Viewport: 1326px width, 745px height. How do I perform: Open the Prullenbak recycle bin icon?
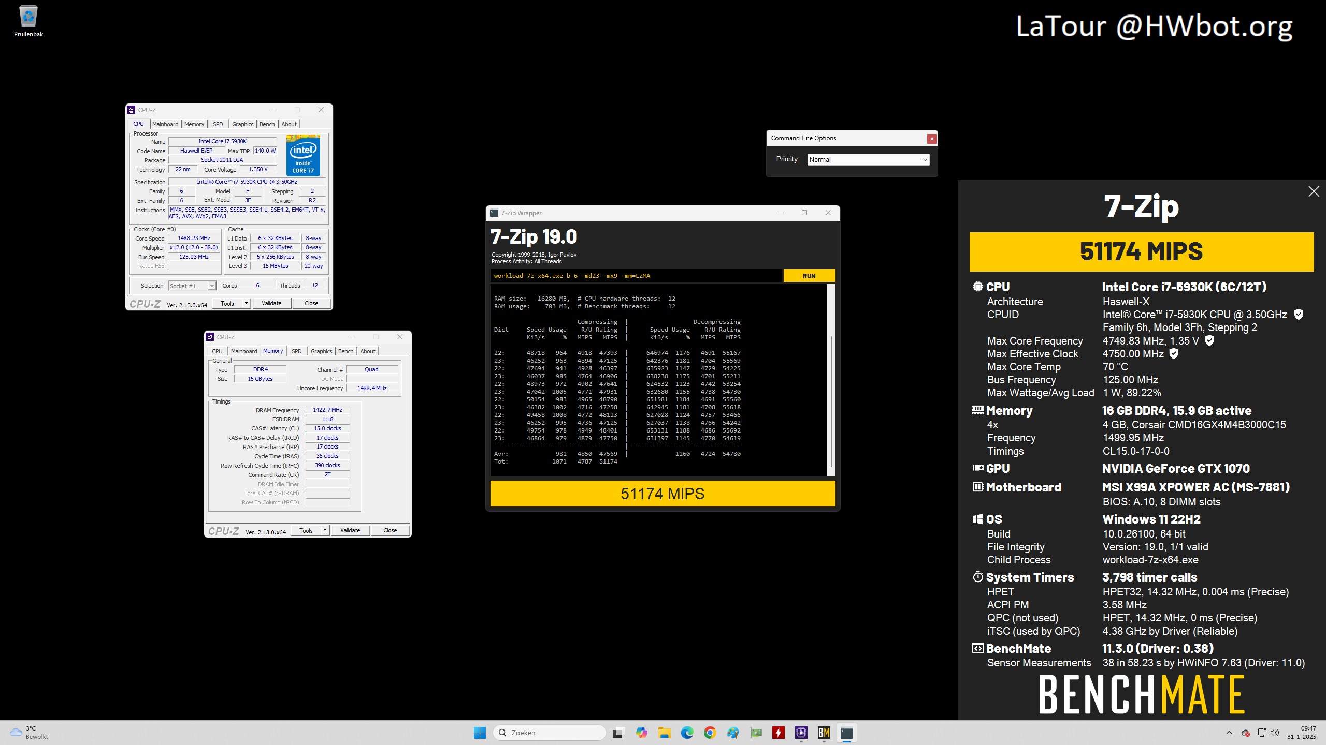coord(28,22)
